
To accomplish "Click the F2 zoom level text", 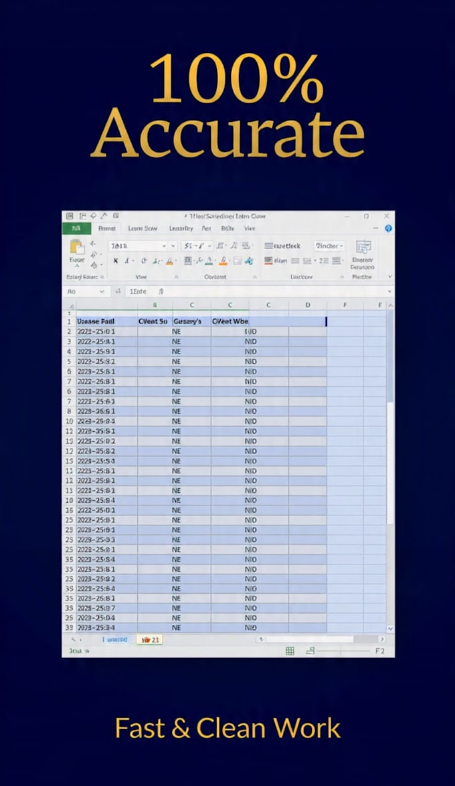I will click(x=380, y=651).
